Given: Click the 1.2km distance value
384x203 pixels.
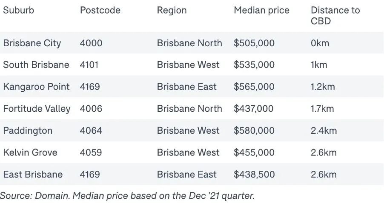Looking at the screenshot, I should coord(323,87).
